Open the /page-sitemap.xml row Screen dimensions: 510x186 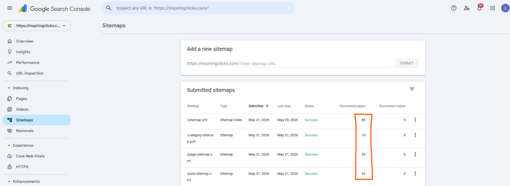[302, 158]
